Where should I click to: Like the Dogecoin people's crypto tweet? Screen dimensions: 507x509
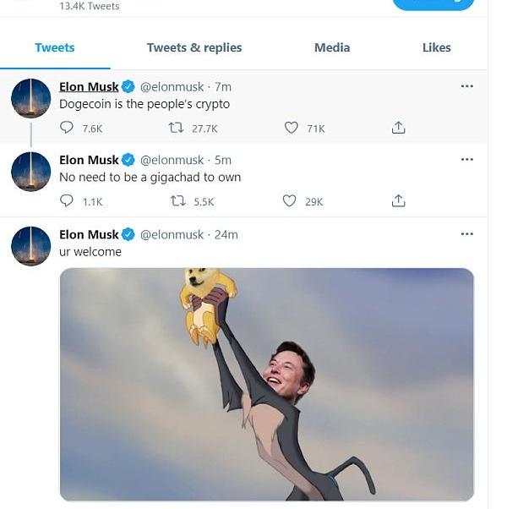point(292,128)
